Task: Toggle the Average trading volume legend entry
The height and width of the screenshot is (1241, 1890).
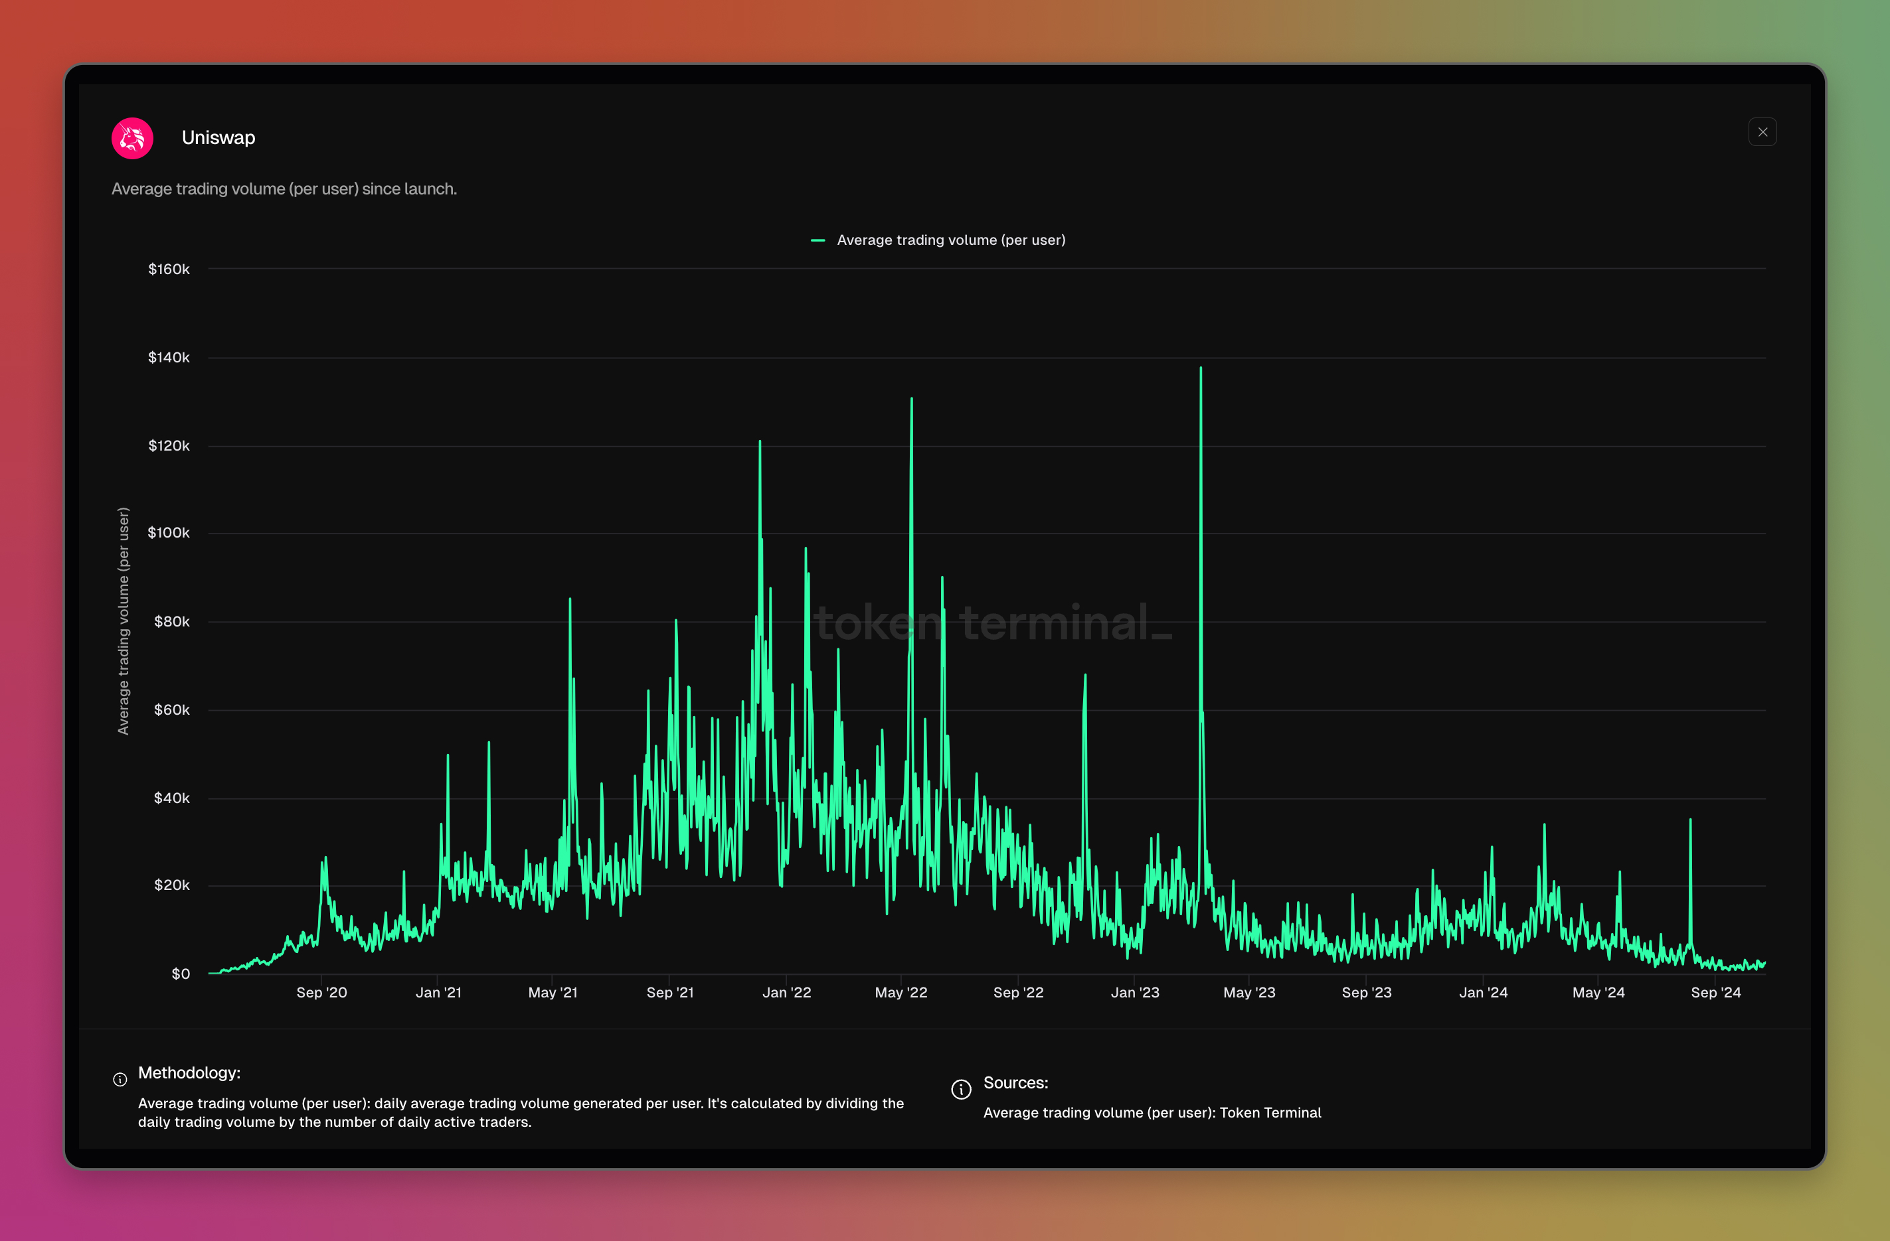Action: click(x=938, y=240)
